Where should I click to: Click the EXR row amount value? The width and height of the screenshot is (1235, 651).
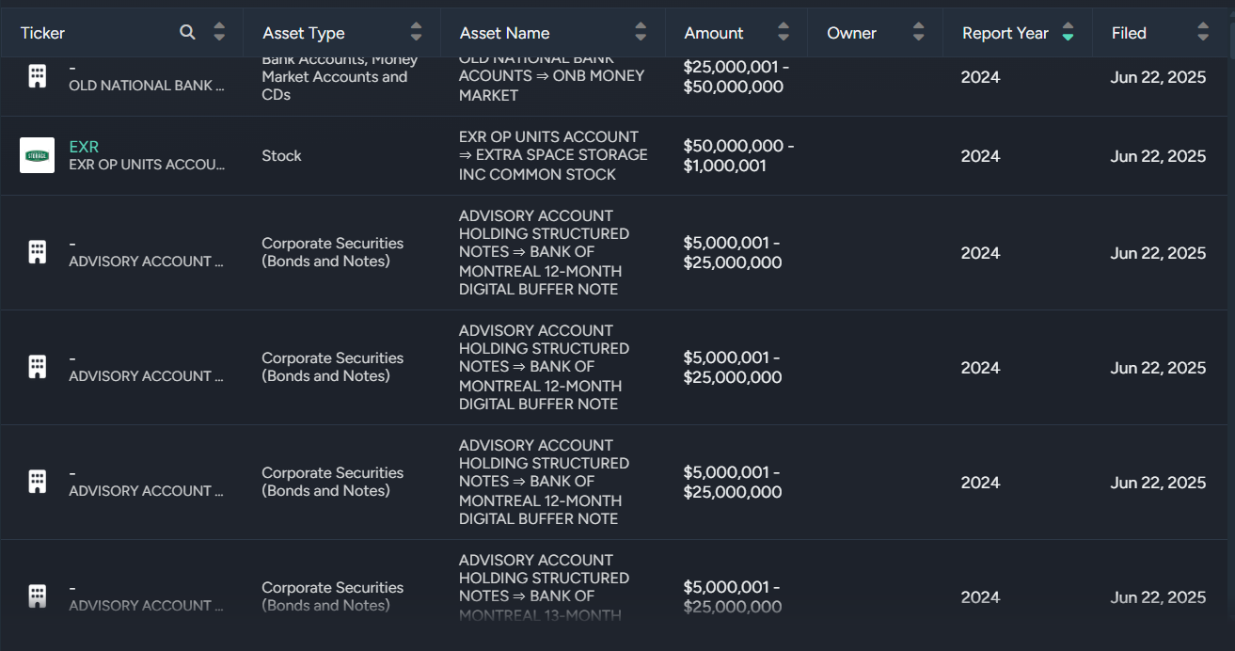[x=738, y=156]
